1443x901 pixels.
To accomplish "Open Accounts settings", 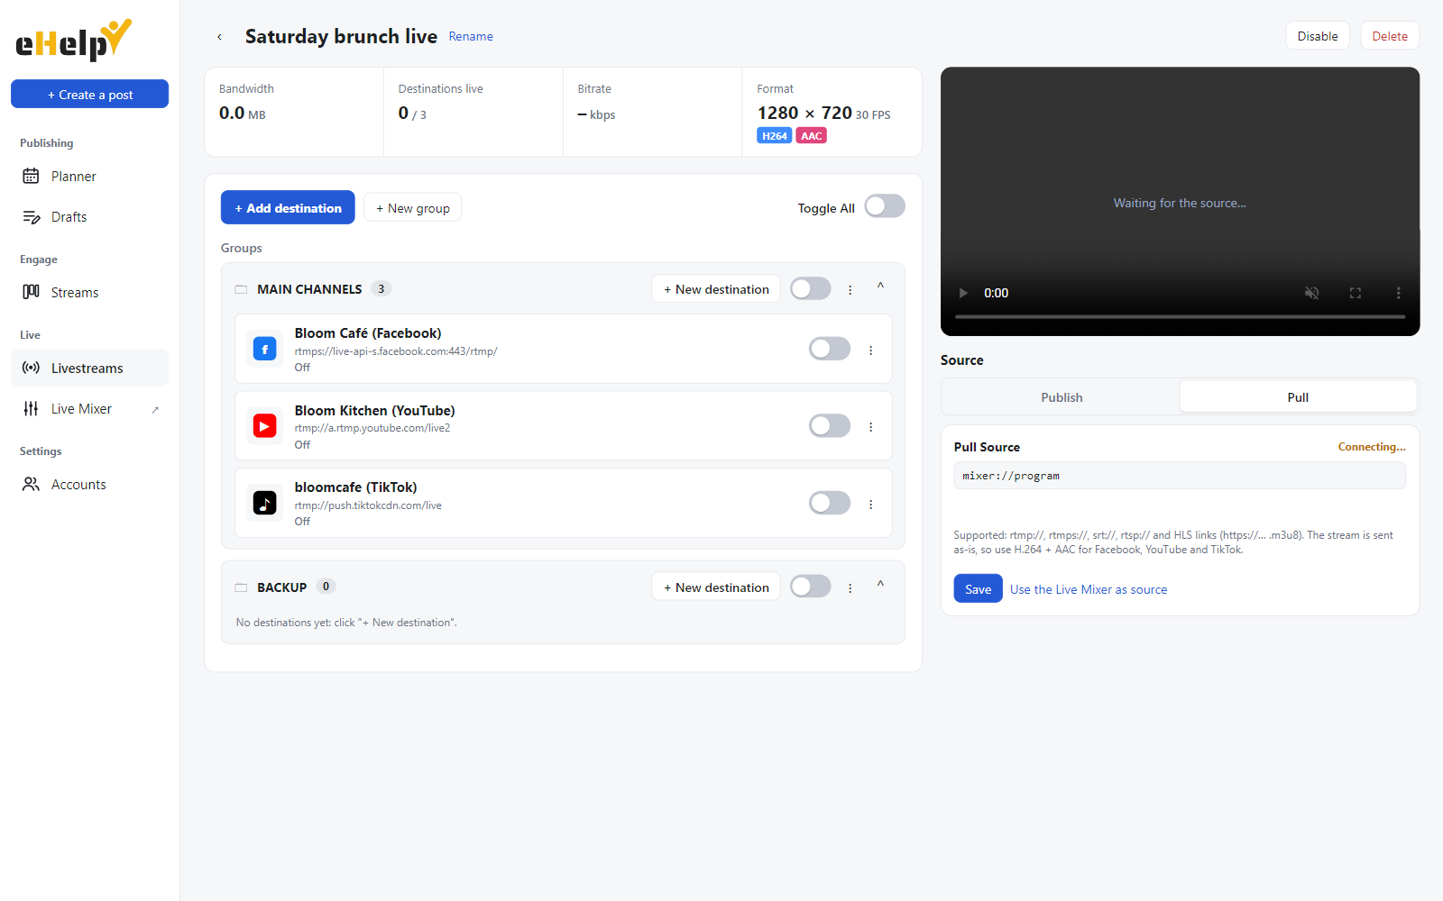I will tap(89, 485).
